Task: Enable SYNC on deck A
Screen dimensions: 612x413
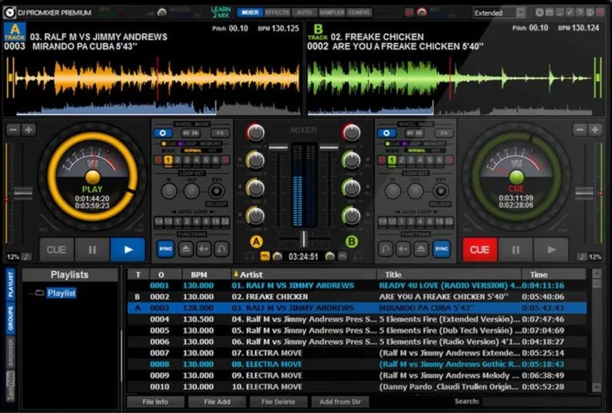Action: [x=166, y=249]
